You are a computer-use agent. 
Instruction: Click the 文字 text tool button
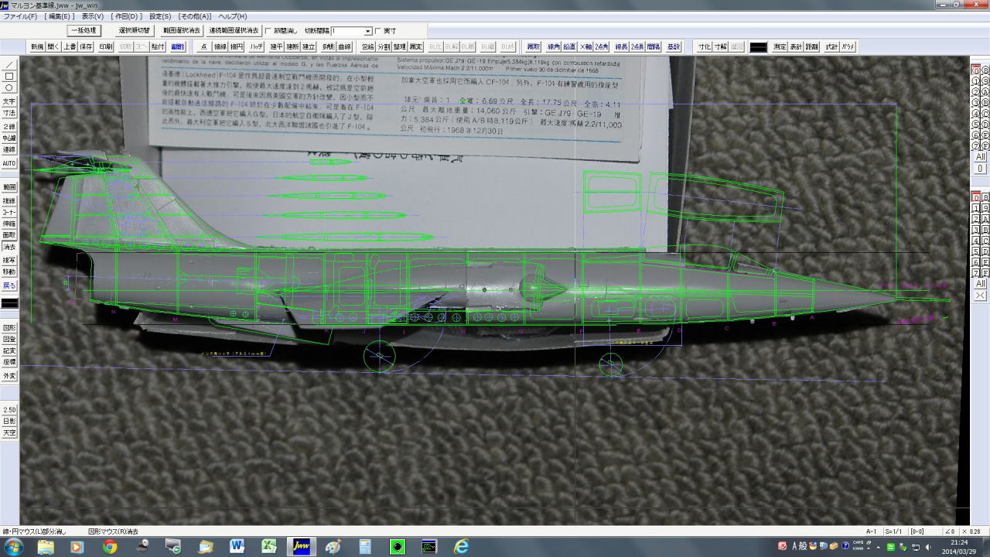click(9, 101)
